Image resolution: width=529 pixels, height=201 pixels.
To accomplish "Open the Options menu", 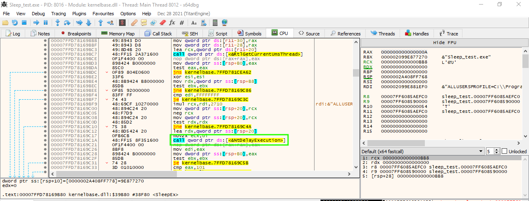I will click(x=128, y=14).
